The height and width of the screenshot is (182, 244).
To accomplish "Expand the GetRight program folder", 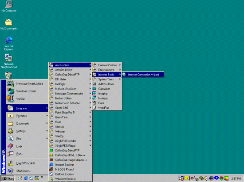I will coord(70,84).
